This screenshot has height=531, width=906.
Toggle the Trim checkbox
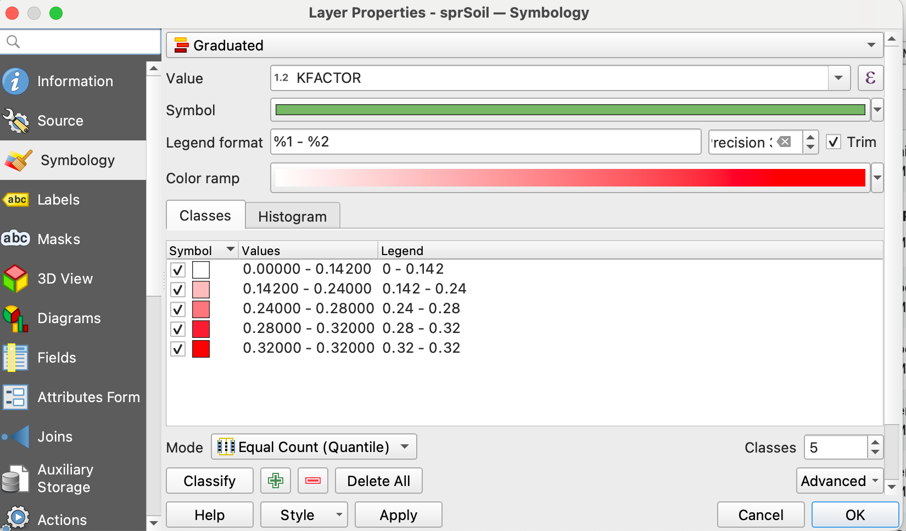tap(834, 142)
